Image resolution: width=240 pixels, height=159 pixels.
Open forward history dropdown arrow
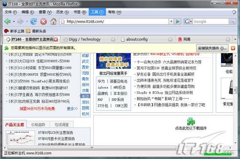(x=27, y=21)
